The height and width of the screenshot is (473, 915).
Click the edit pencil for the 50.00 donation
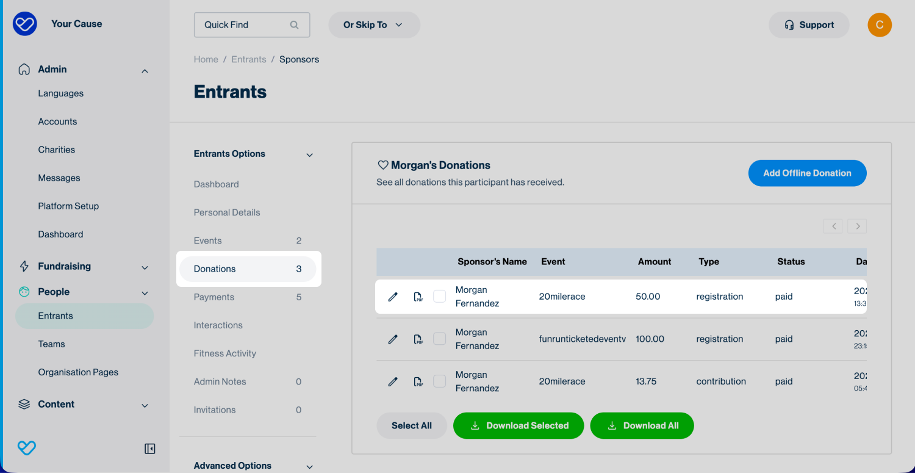coord(393,297)
